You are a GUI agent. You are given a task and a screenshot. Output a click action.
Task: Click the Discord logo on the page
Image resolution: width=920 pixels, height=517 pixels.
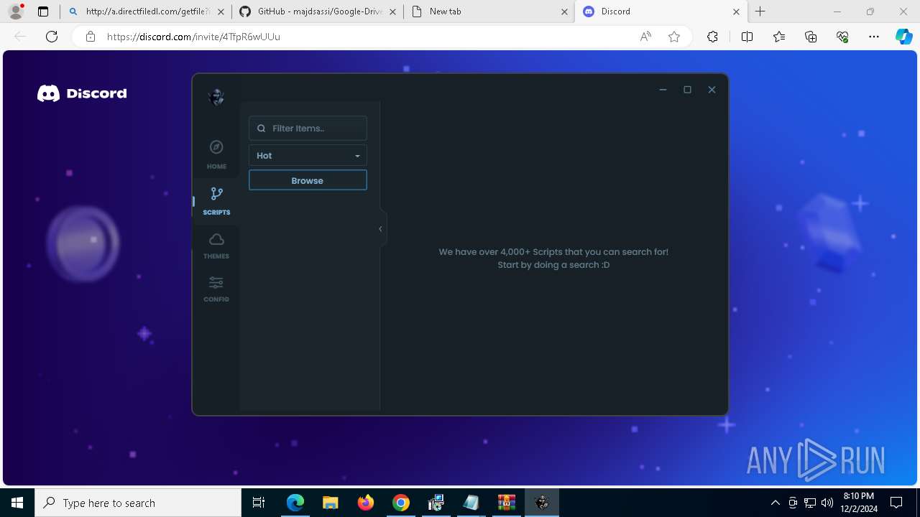[82, 93]
